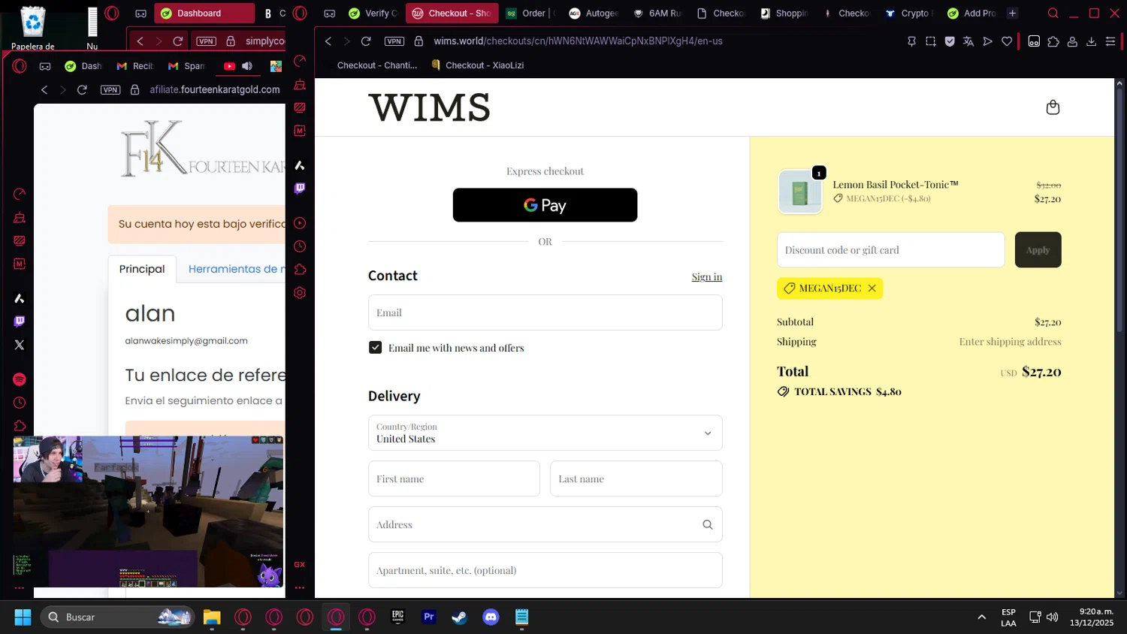Click the player send arrow icon

click(x=988, y=41)
